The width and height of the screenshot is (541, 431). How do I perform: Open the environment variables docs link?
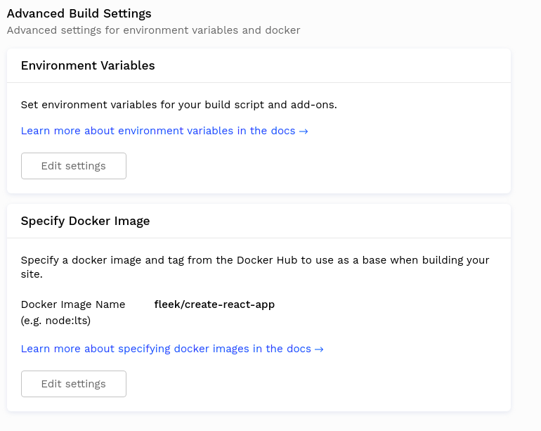(x=158, y=131)
